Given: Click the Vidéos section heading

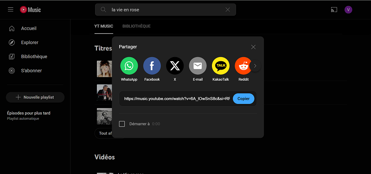Looking at the screenshot, I should click(105, 157).
